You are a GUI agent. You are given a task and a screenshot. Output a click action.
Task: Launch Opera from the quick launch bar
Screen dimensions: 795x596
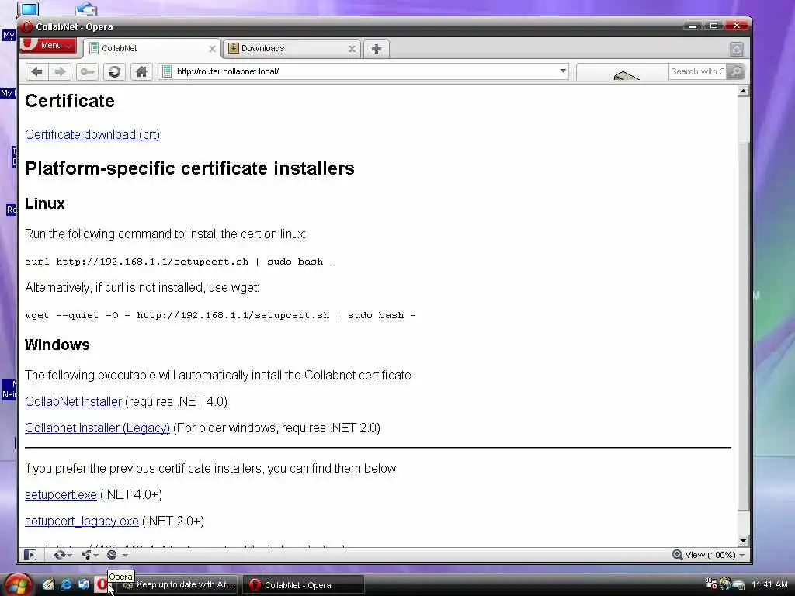[101, 584]
